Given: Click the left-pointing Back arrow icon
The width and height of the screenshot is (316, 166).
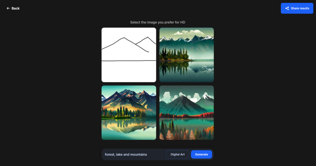Looking at the screenshot, I should [8, 8].
